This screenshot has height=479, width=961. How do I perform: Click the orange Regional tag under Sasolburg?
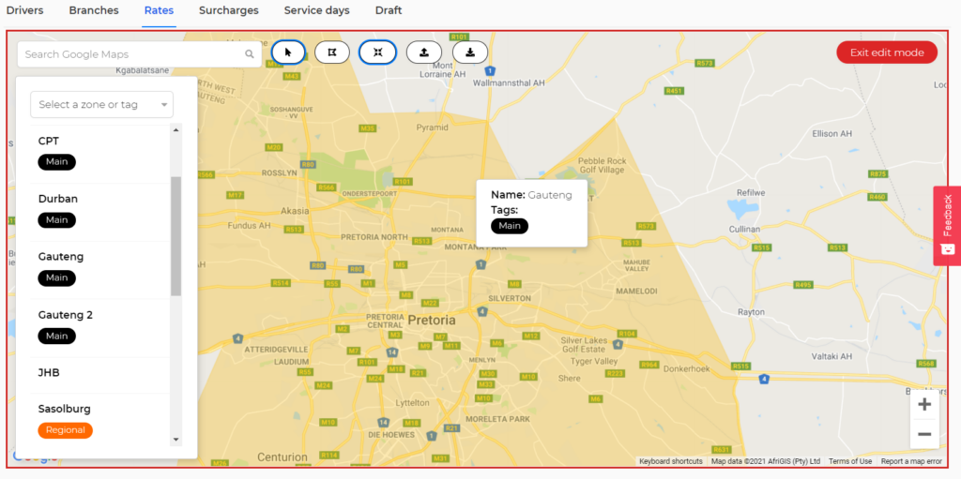[x=65, y=430]
